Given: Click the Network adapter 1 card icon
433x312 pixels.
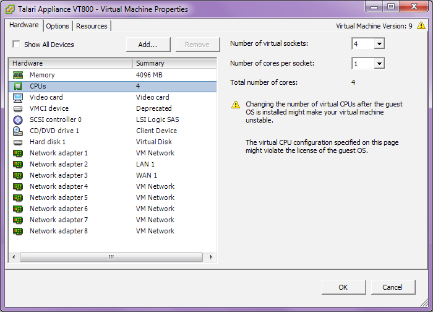Looking at the screenshot, I should (18, 153).
